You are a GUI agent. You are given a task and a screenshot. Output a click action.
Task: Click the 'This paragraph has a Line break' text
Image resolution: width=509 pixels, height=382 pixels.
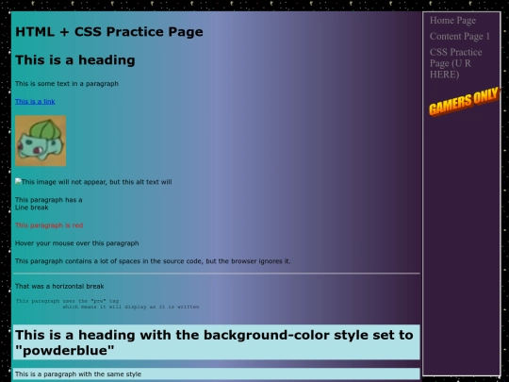click(x=49, y=204)
